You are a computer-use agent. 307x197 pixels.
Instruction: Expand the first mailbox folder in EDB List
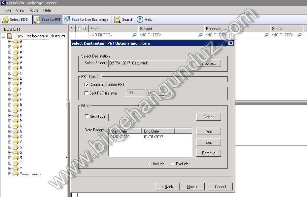[x=10, y=41]
